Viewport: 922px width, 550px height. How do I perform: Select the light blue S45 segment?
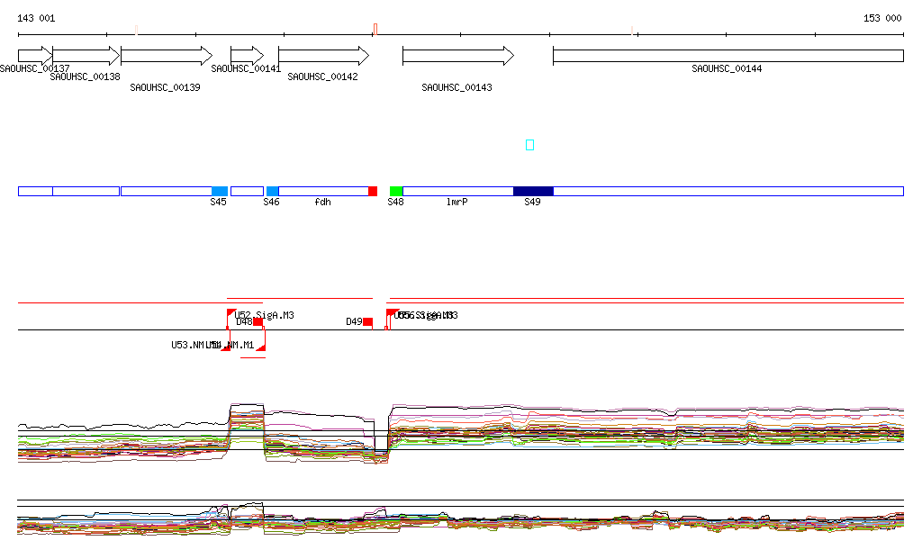pyautogui.click(x=219, y=191)
